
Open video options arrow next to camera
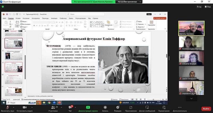tap(32, 107)
